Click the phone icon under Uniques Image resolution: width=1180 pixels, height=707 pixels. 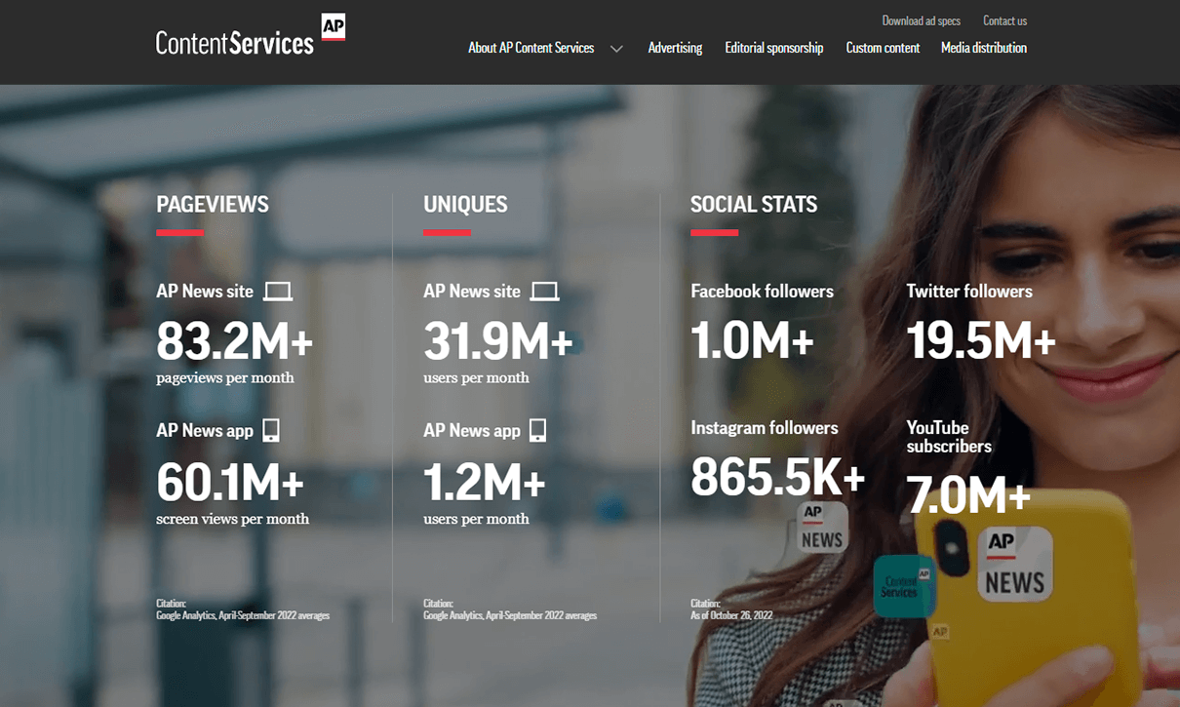538,430
